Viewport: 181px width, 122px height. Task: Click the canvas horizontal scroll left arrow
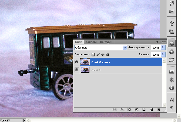(x=29, y=120)
